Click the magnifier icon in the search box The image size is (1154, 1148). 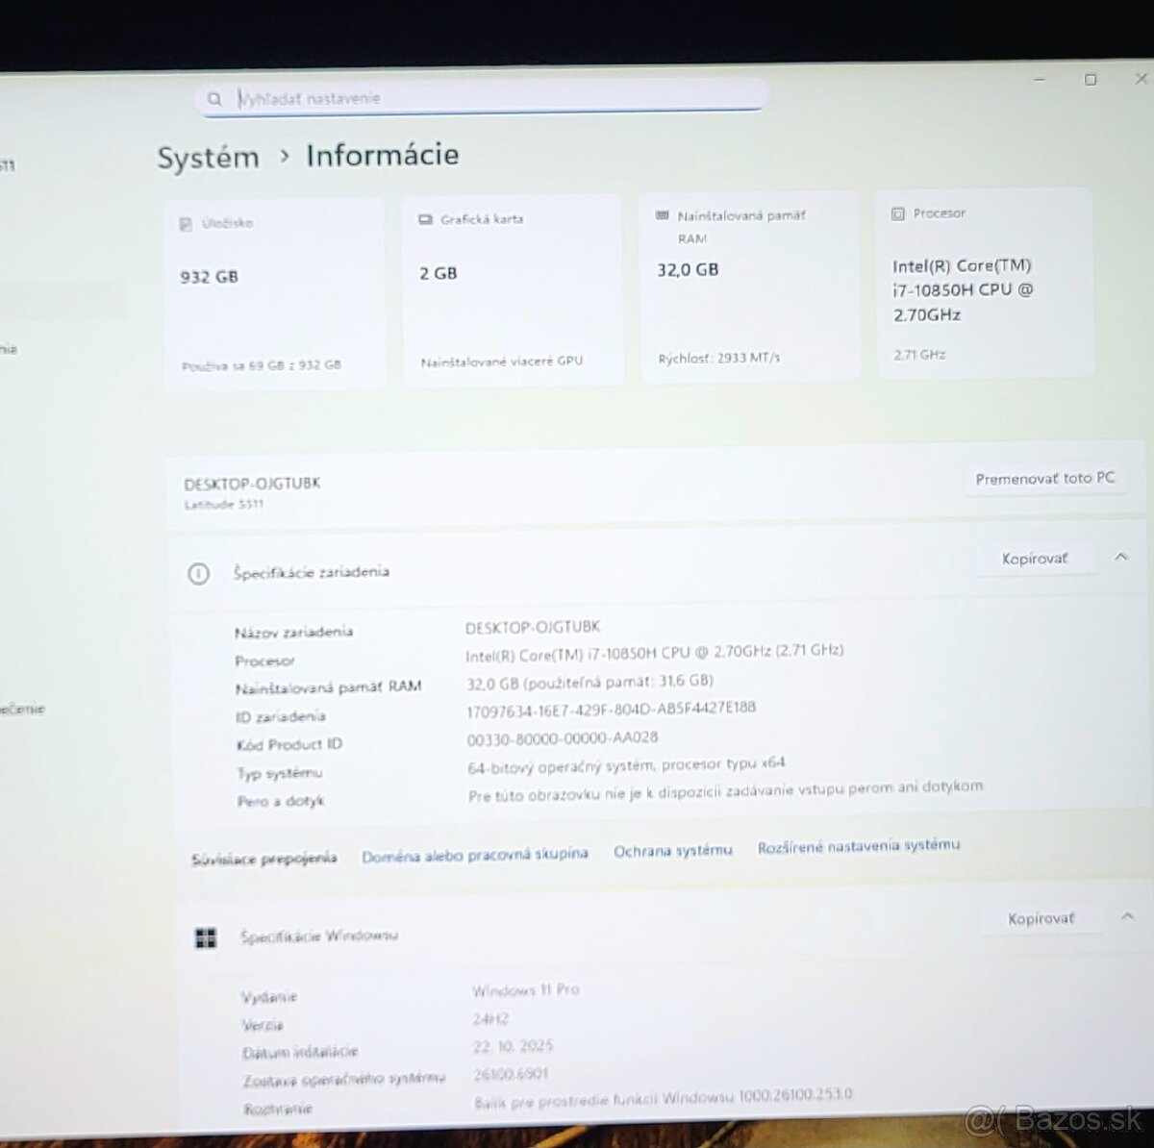[214, 99]
